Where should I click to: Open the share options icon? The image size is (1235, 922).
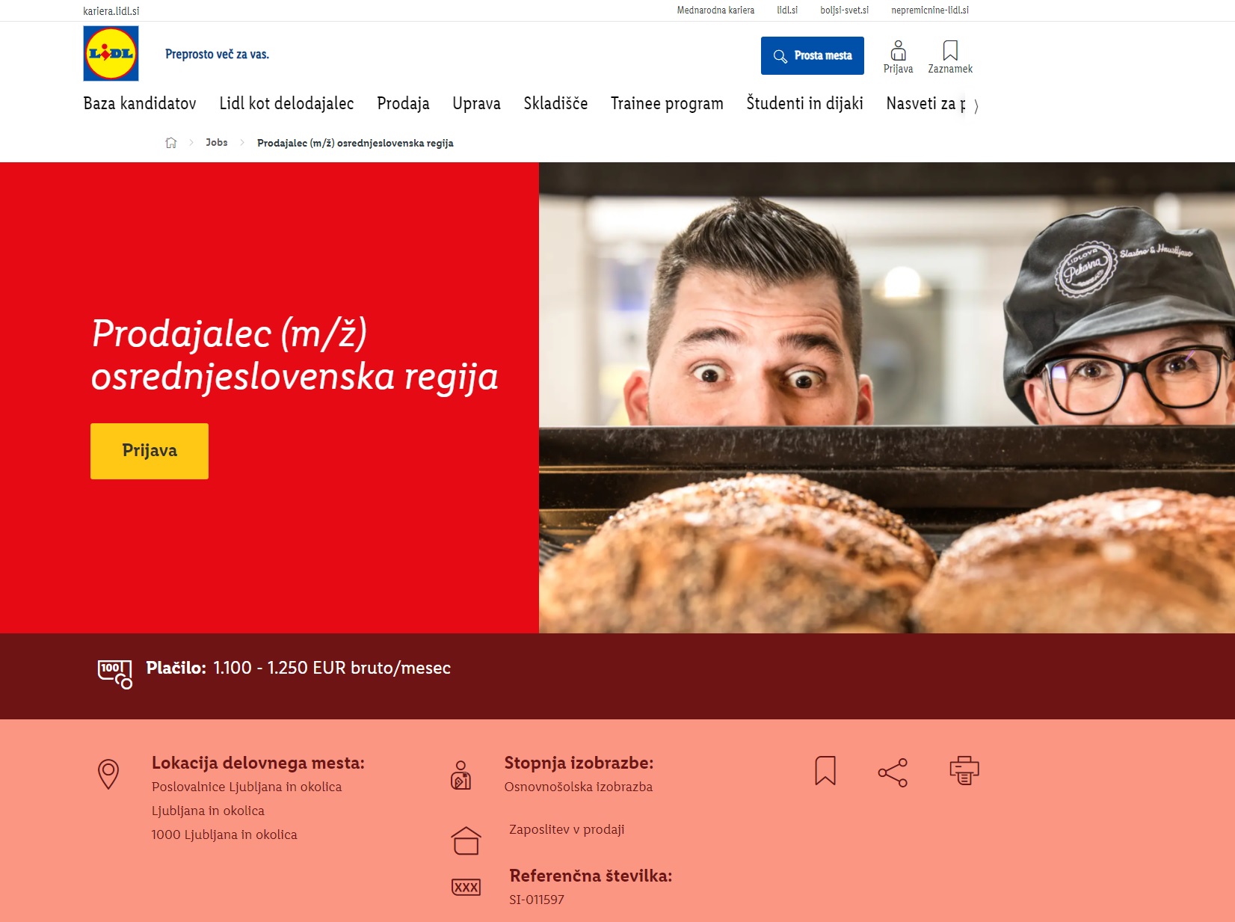click(x=893, y=772)
